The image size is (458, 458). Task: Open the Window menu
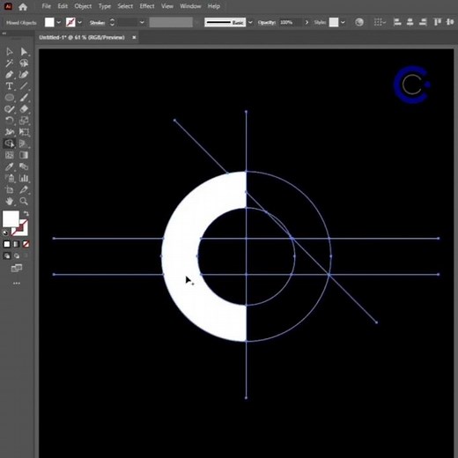190,6
